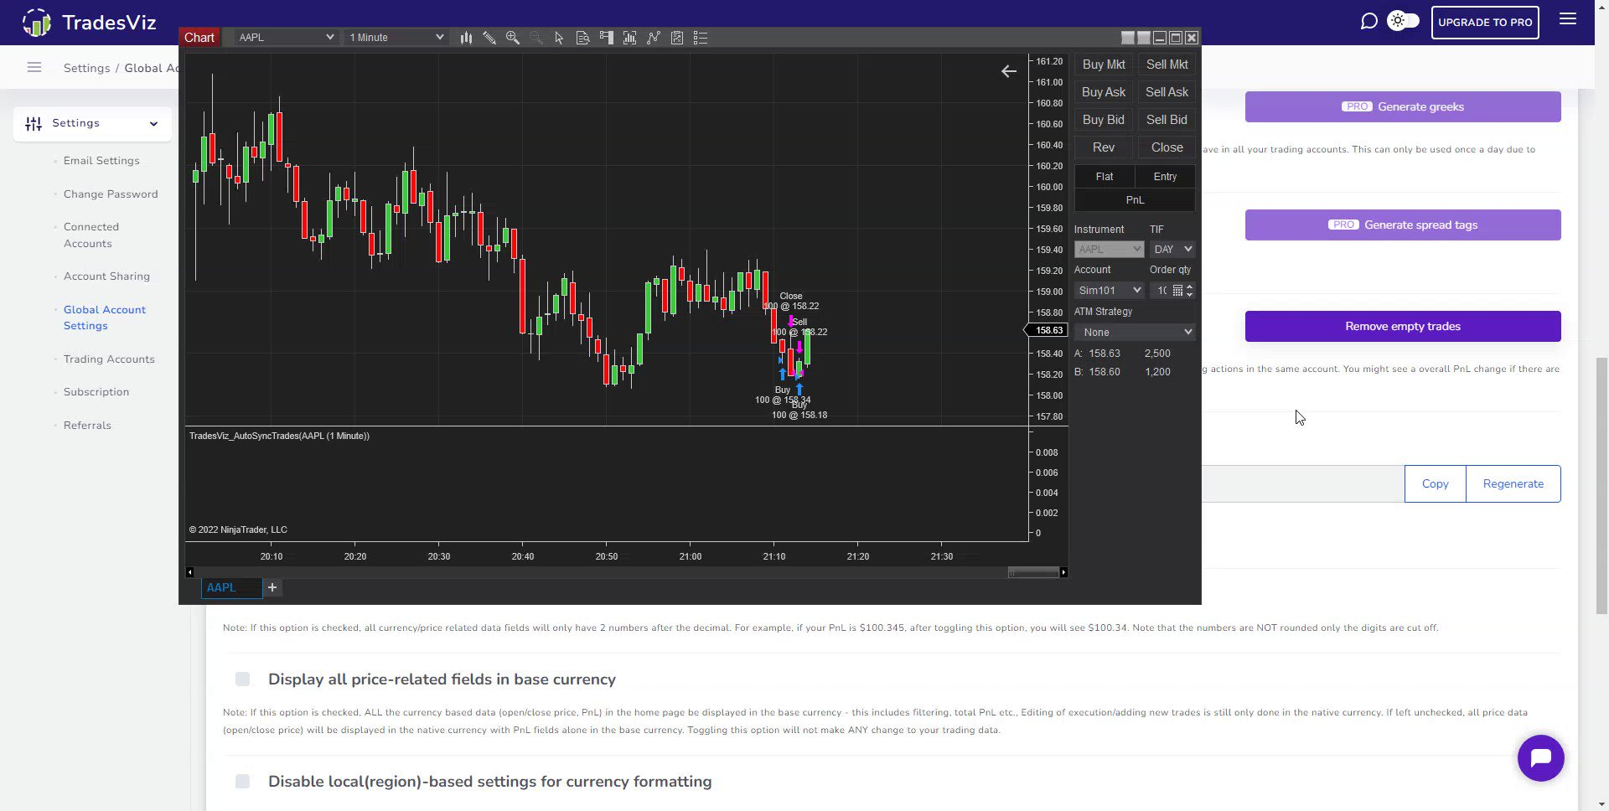
Task: Click Remove empty trades button
Action: pyautogui.click(x=1403, y=327)
